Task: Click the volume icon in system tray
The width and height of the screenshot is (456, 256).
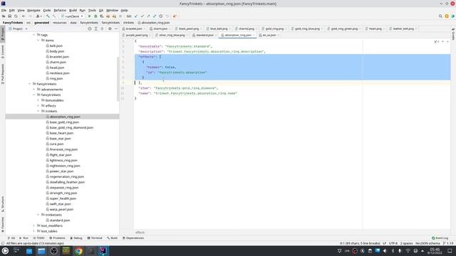Action: 385,251
